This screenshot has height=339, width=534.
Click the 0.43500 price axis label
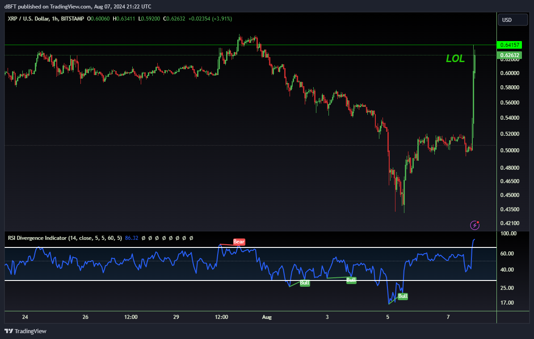[509, 209]
